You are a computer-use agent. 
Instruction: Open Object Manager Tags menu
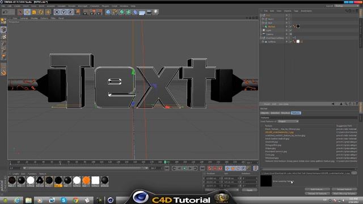pyautogui.click(x=296, y=11)
